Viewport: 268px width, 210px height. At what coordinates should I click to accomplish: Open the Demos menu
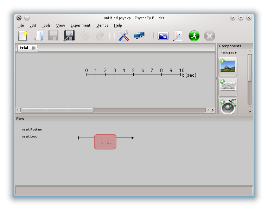point(102,25)
